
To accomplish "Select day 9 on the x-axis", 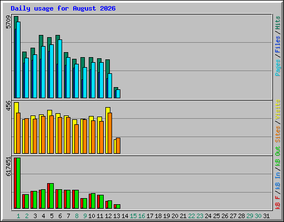I will click(85, 216).
